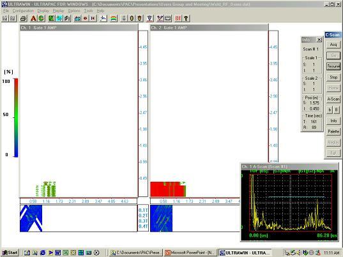Screen dimensions: 343x257
Task: Click the red bars toolbar icon
Action: [178, 18]
